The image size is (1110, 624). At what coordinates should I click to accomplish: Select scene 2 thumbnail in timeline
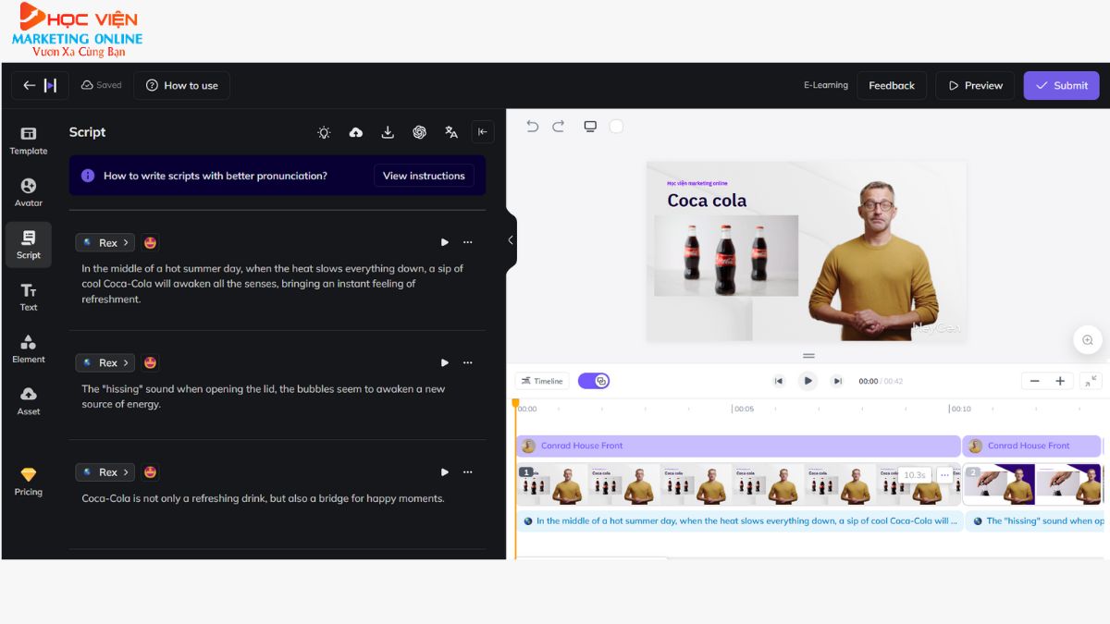click(x=1032, y=484)
